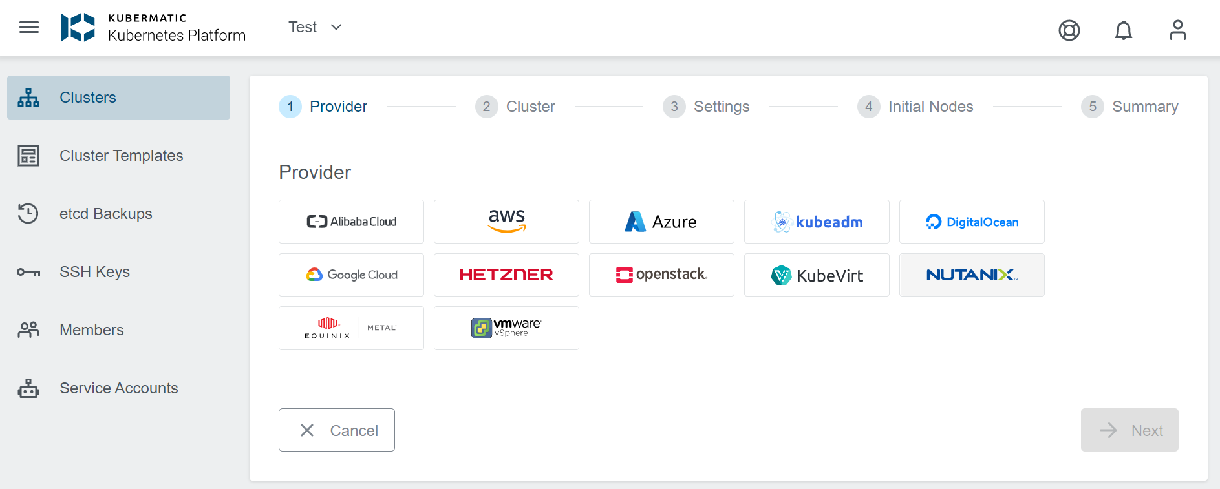Click the Service Accounts robot icon
Image resolution: width=1220 pixels, height=489 pixels.
pos(28,388)
